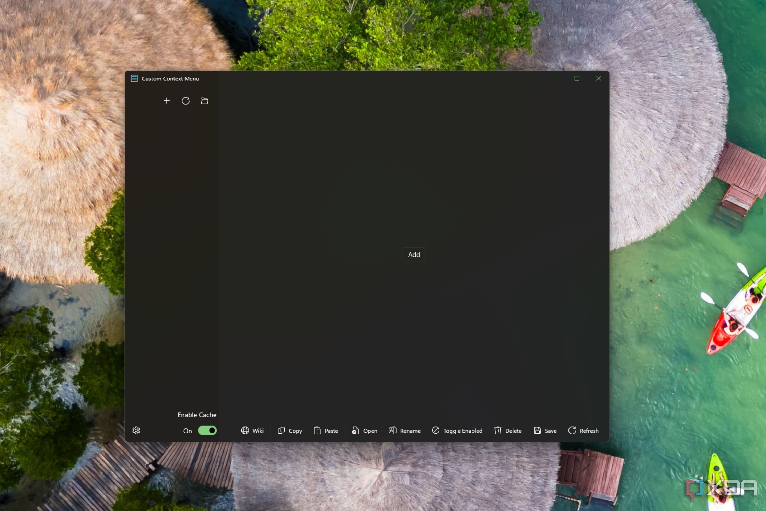Click Delete in the bottom toolbar

pyautogui.click(x=508, y=431)
